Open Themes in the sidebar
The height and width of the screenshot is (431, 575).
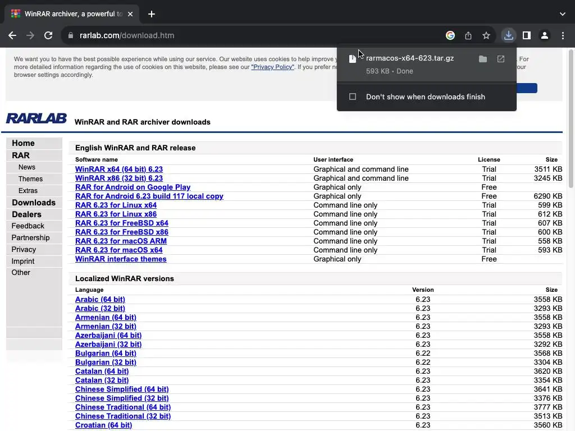tap(30, 179)
